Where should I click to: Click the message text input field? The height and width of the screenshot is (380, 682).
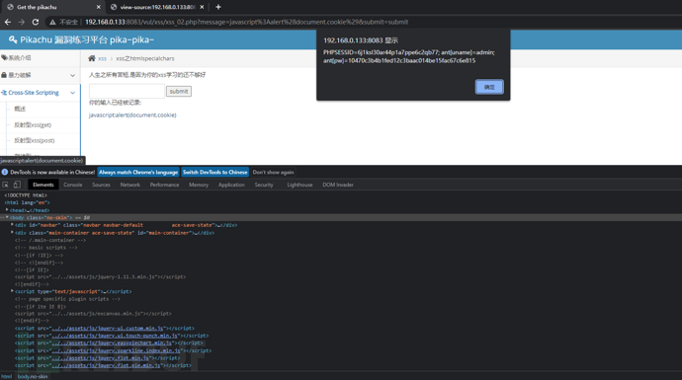click(127, 91)
